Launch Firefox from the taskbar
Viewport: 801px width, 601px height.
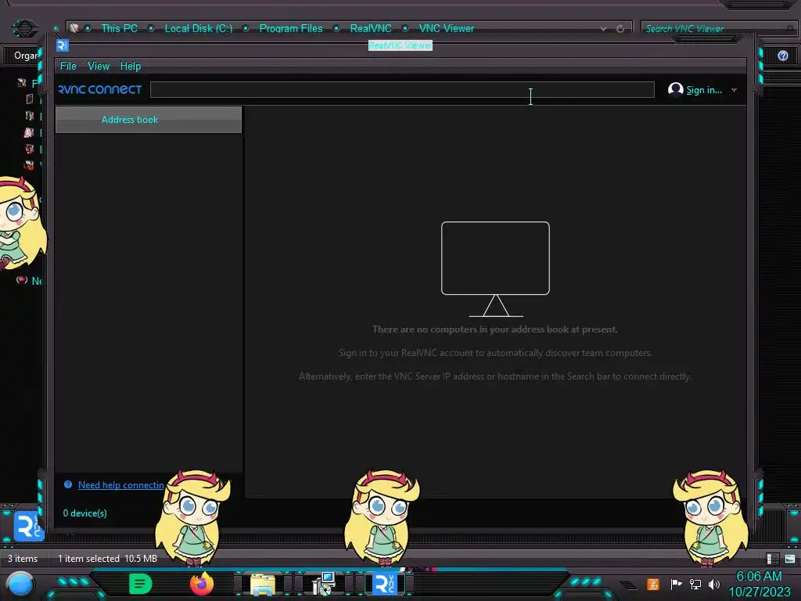pos(202,584)
